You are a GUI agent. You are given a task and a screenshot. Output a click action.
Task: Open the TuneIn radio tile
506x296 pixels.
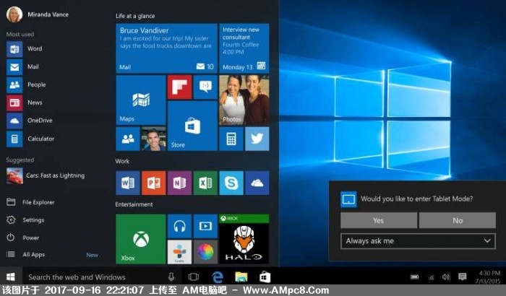[179, 252]
